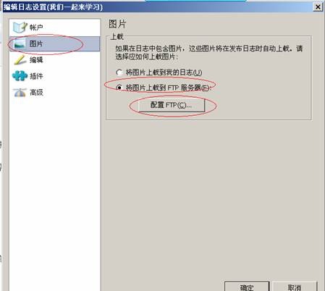
Task: Select the 图片 category label
Action: pos(36,43)
